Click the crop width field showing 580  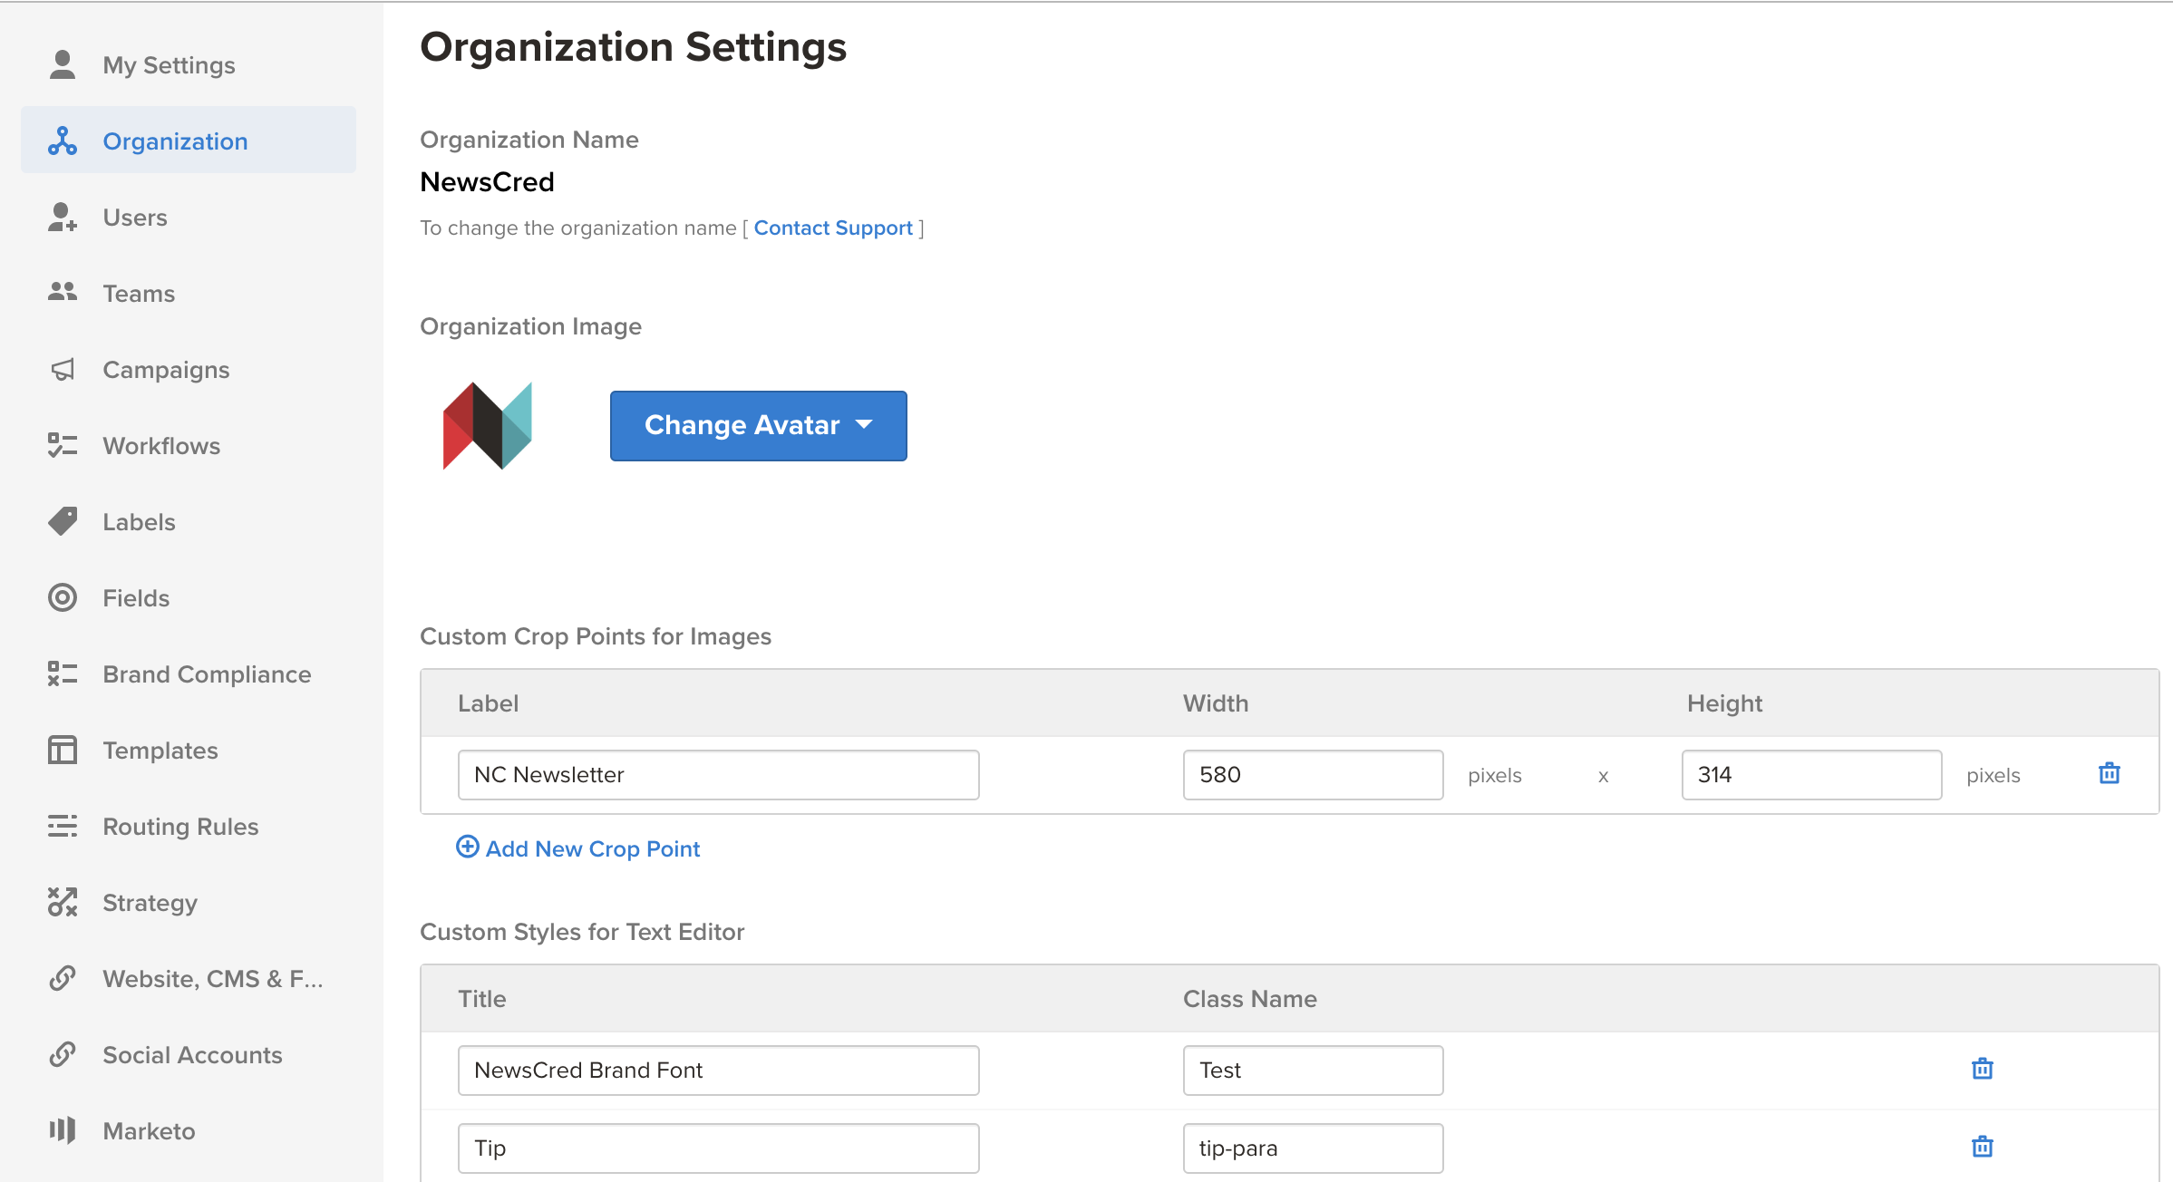point(1314,775)
